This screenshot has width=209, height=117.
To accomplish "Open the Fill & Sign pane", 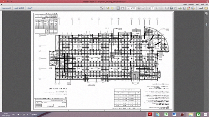I will point(19,8).
